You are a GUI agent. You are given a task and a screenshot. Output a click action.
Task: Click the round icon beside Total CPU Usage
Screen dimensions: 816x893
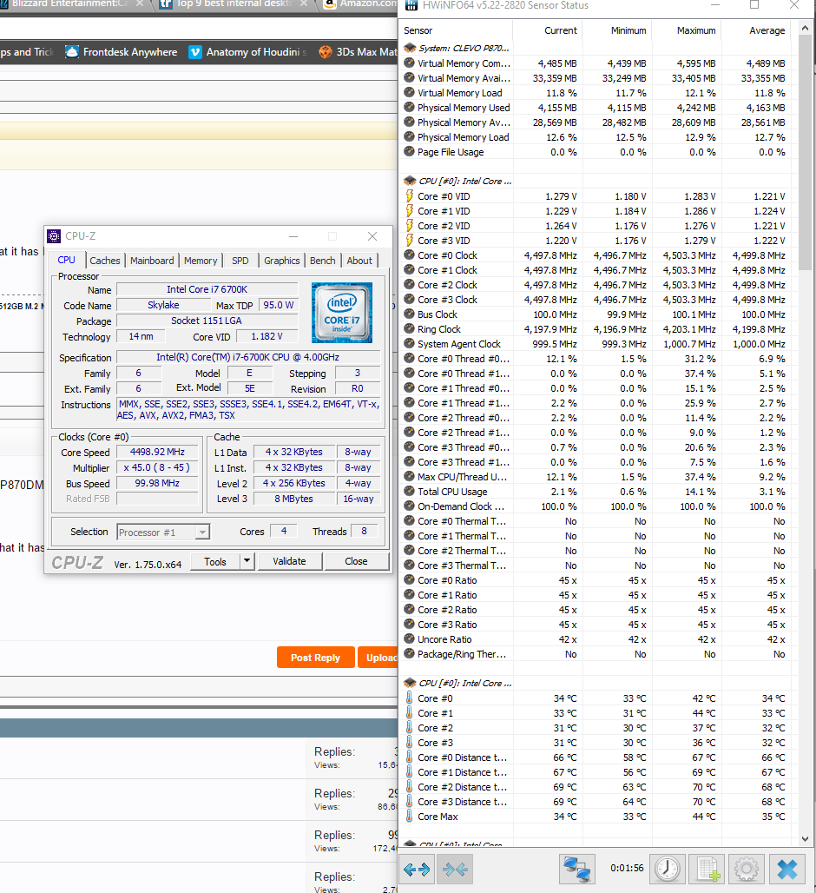409,491
